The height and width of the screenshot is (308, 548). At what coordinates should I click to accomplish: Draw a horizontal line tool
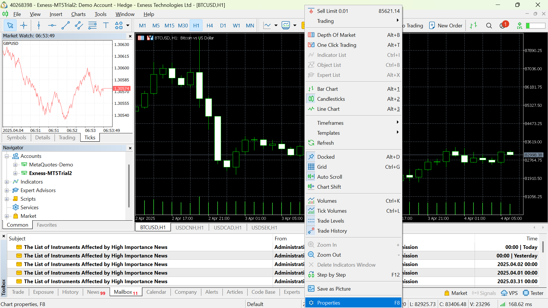52,25
